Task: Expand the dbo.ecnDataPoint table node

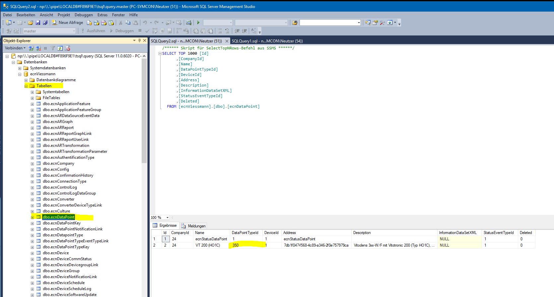Action: pyautogui.click(x=33, y=217)
